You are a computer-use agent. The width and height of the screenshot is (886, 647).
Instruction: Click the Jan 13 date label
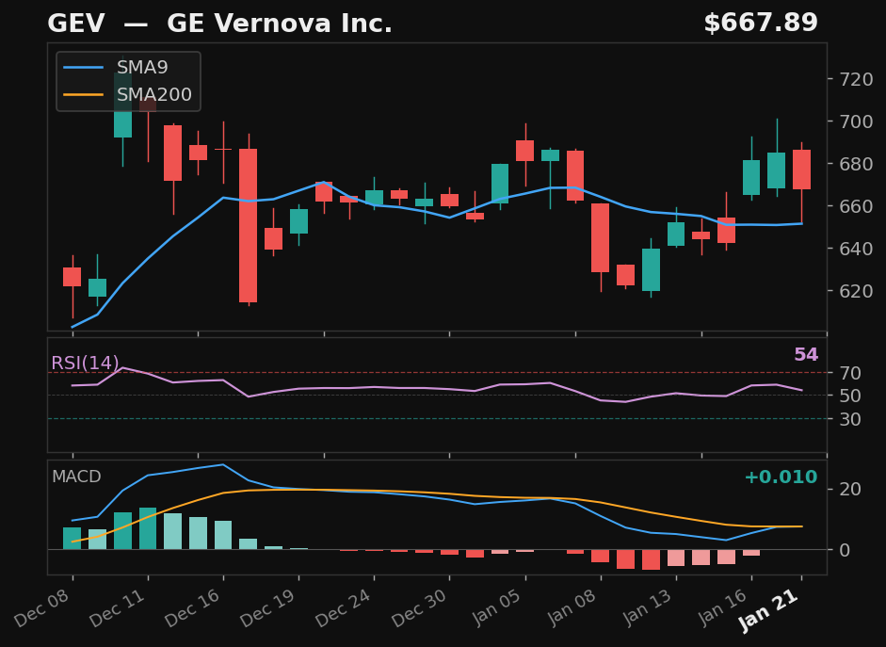tap(648, 607)
